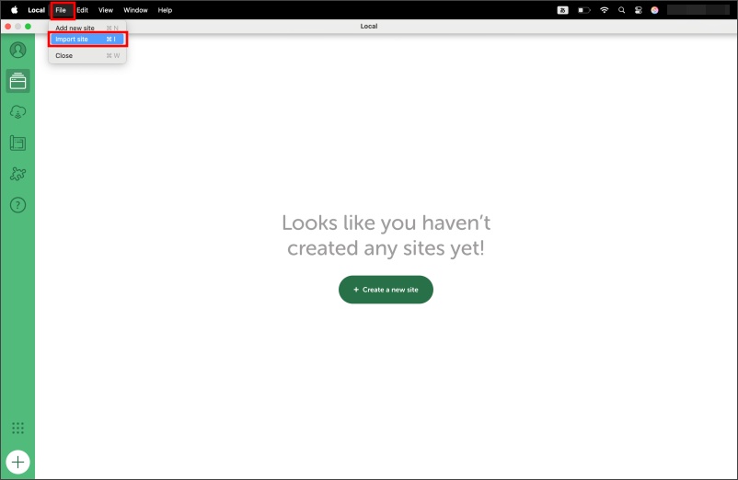
Task: Open the Add-ons puzzle piece icon
Action: pyautogui.click(x=17, y=174)
